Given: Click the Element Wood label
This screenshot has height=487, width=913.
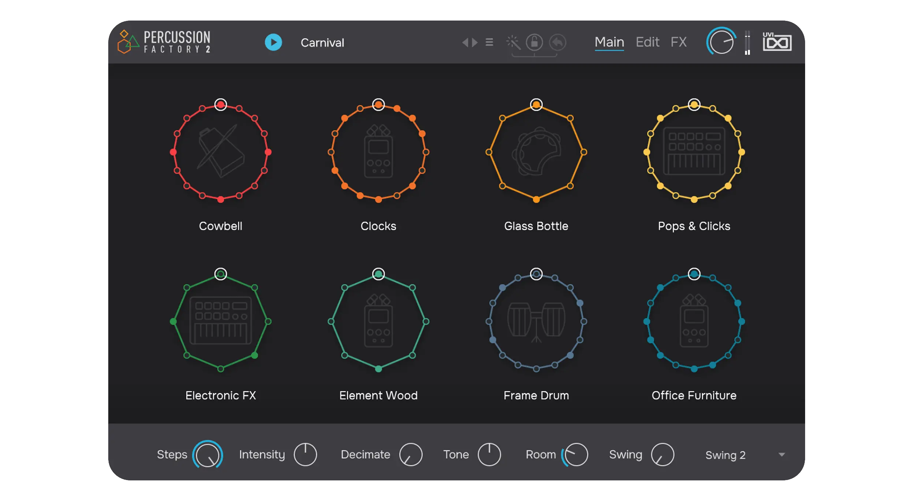Looking at the screenshot, I should [x=378, y=395].
